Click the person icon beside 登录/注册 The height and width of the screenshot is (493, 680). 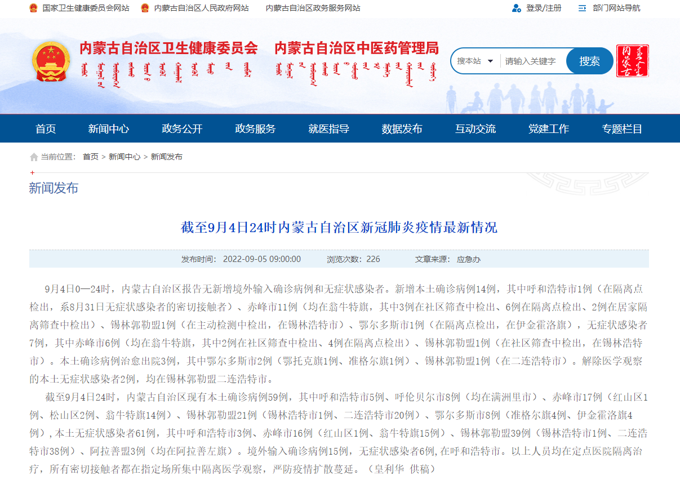515,8
